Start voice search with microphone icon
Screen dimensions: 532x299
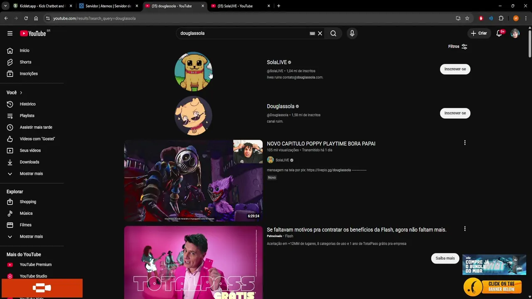(352, 33)
